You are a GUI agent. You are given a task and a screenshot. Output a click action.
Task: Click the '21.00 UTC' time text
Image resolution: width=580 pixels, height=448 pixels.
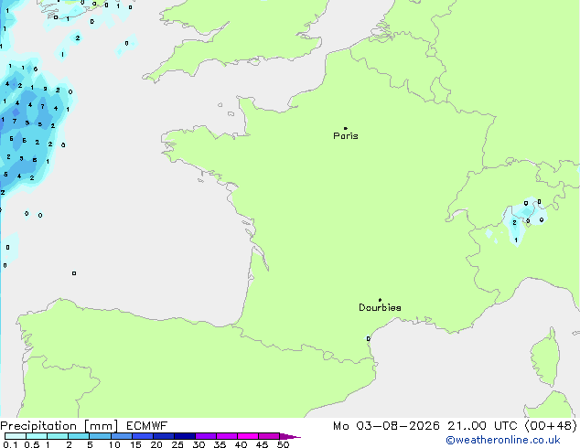point(482,426)
